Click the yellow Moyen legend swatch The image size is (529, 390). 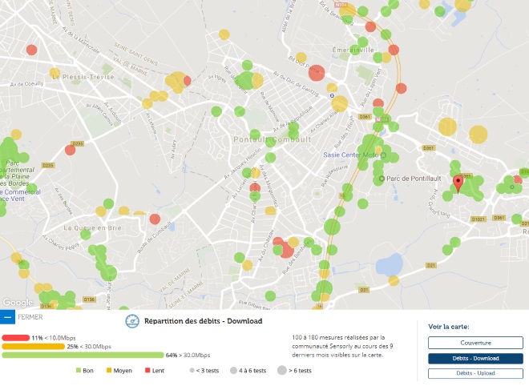(x=110, y=371)
